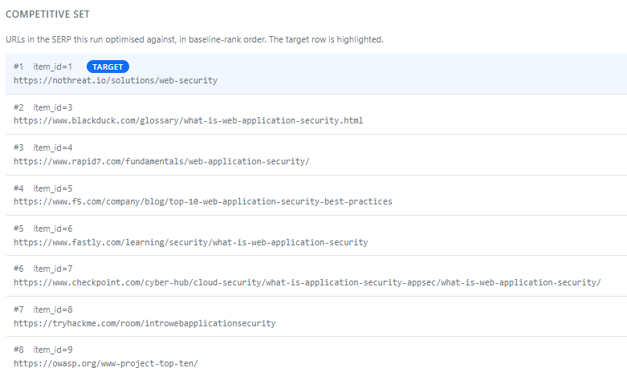This screenshot has width=627, height=376.
Task: Click the item_id=5 label
Action: pyautogui.click(x=53, y=188)
